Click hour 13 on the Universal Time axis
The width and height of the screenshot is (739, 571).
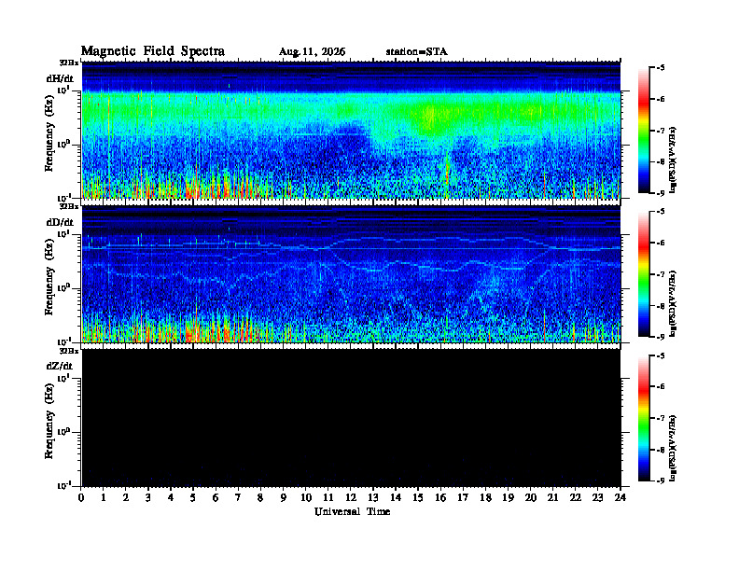[373, 498]
